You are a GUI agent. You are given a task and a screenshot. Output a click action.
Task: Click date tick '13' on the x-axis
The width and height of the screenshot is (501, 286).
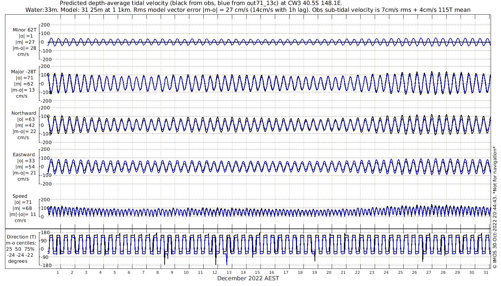229,272
